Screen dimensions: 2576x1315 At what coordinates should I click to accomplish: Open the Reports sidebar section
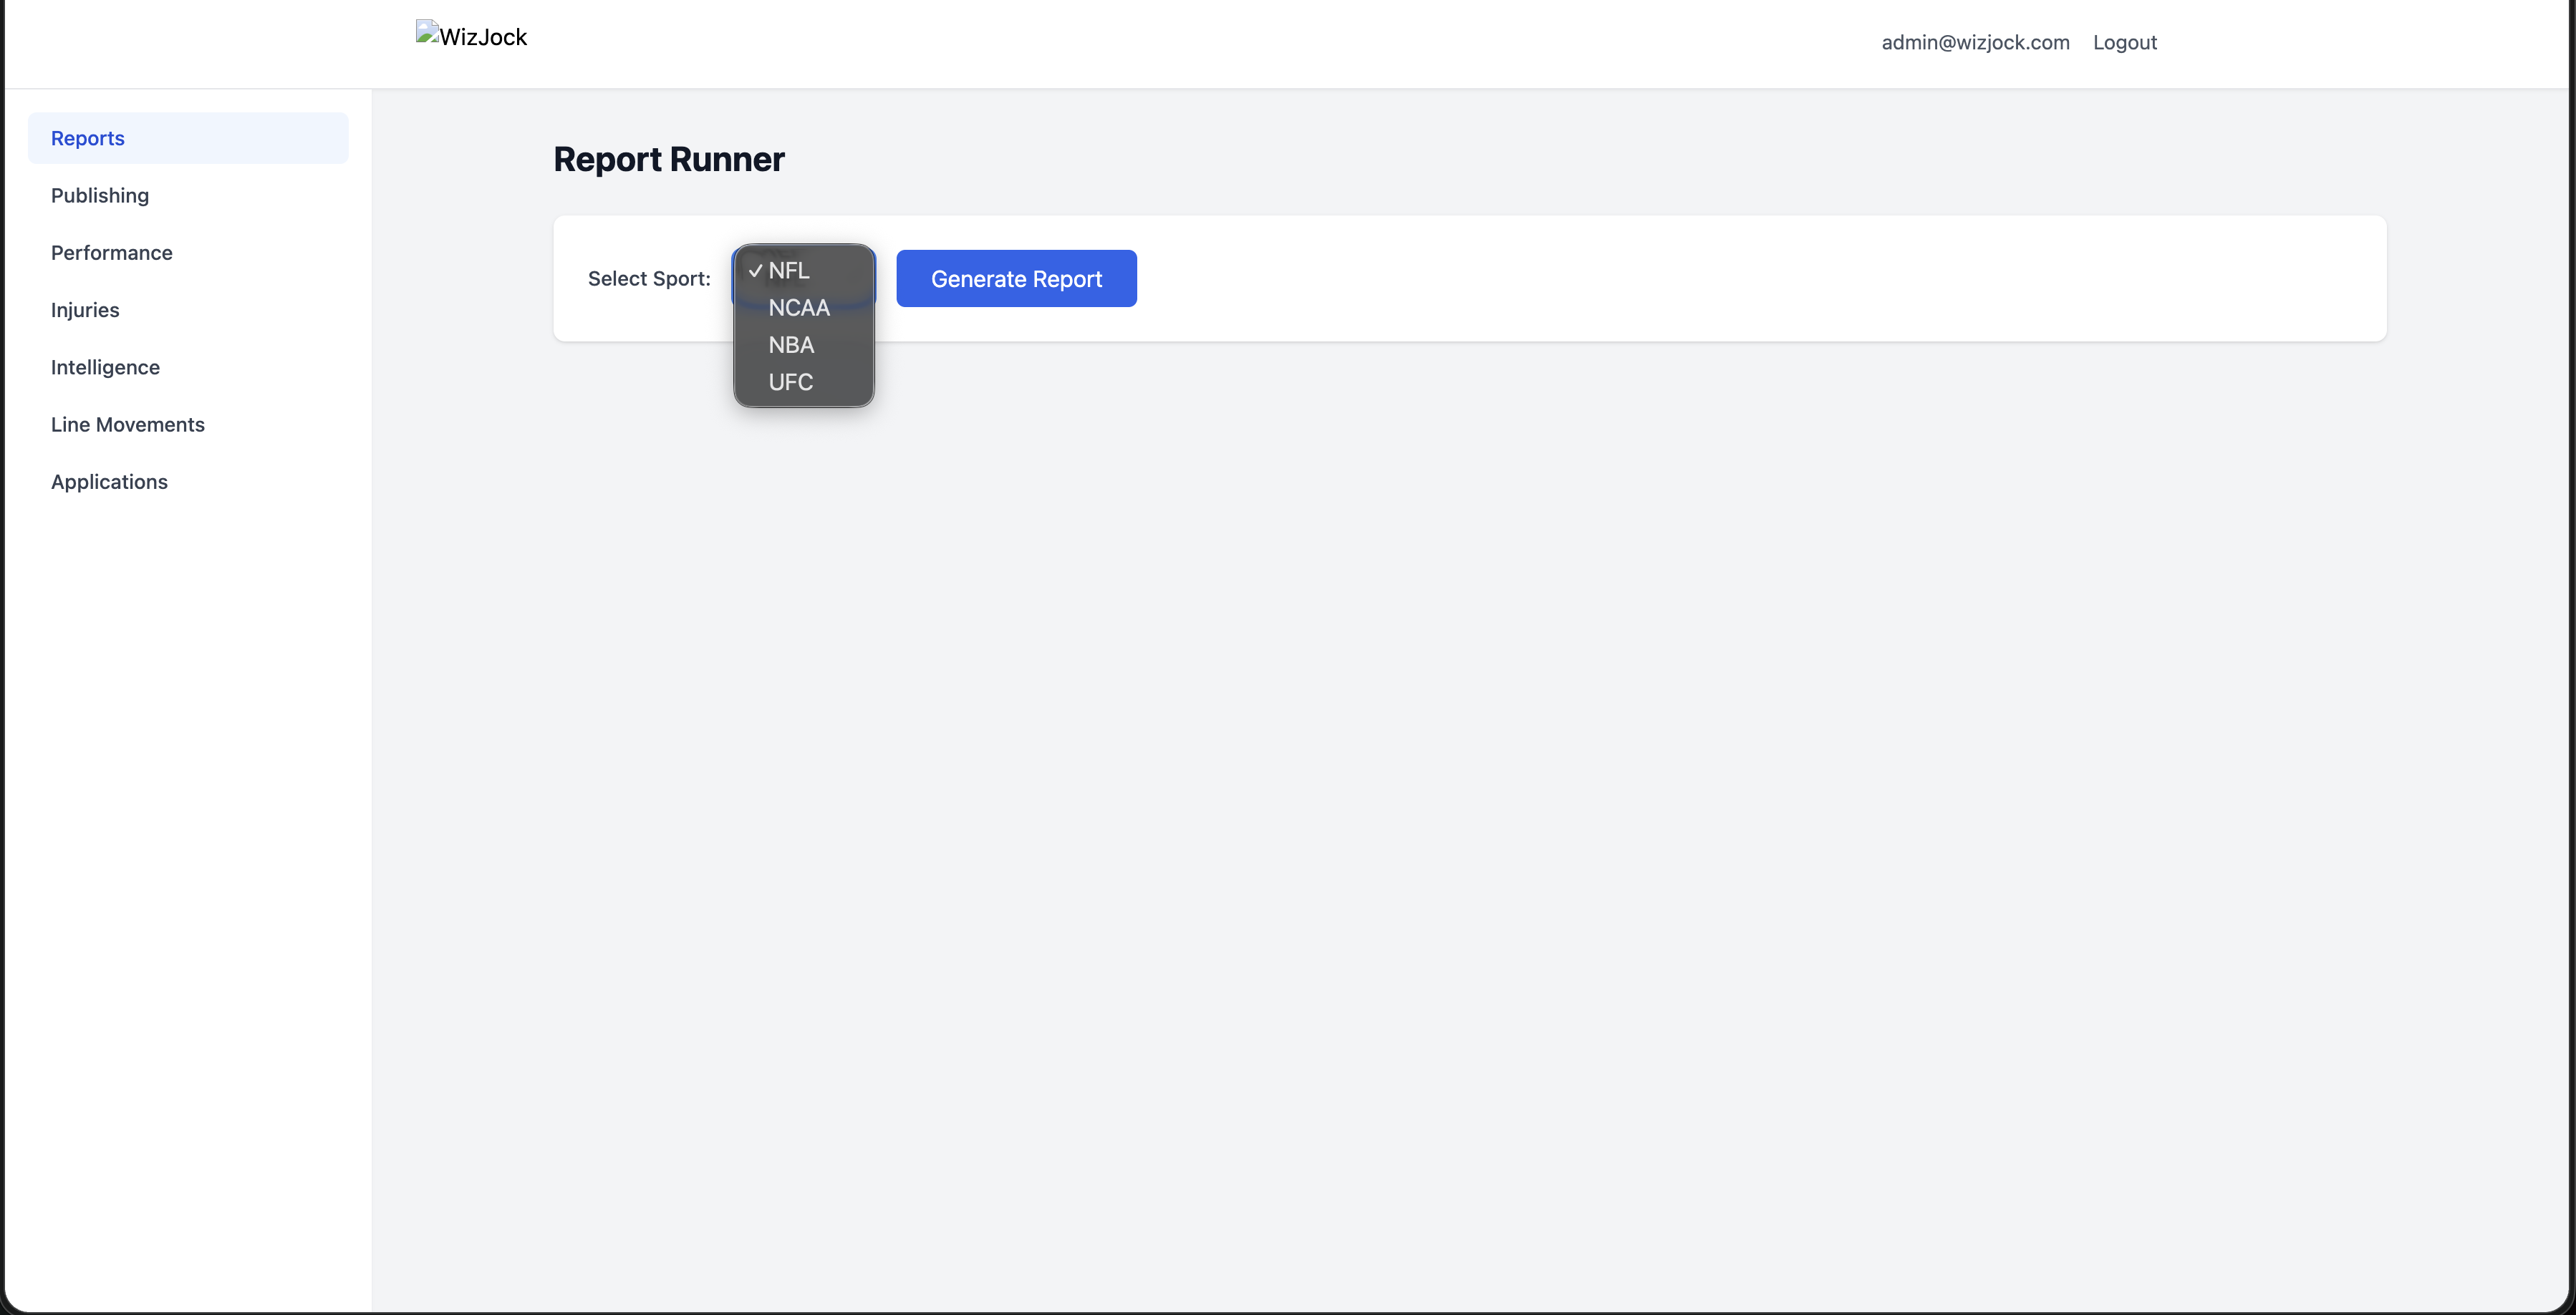click(x=188, y=138)
